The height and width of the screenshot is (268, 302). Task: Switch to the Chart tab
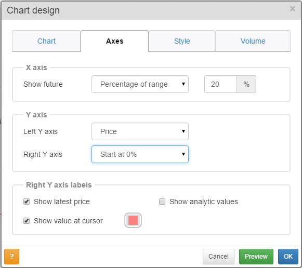click(x=46, y=41)
